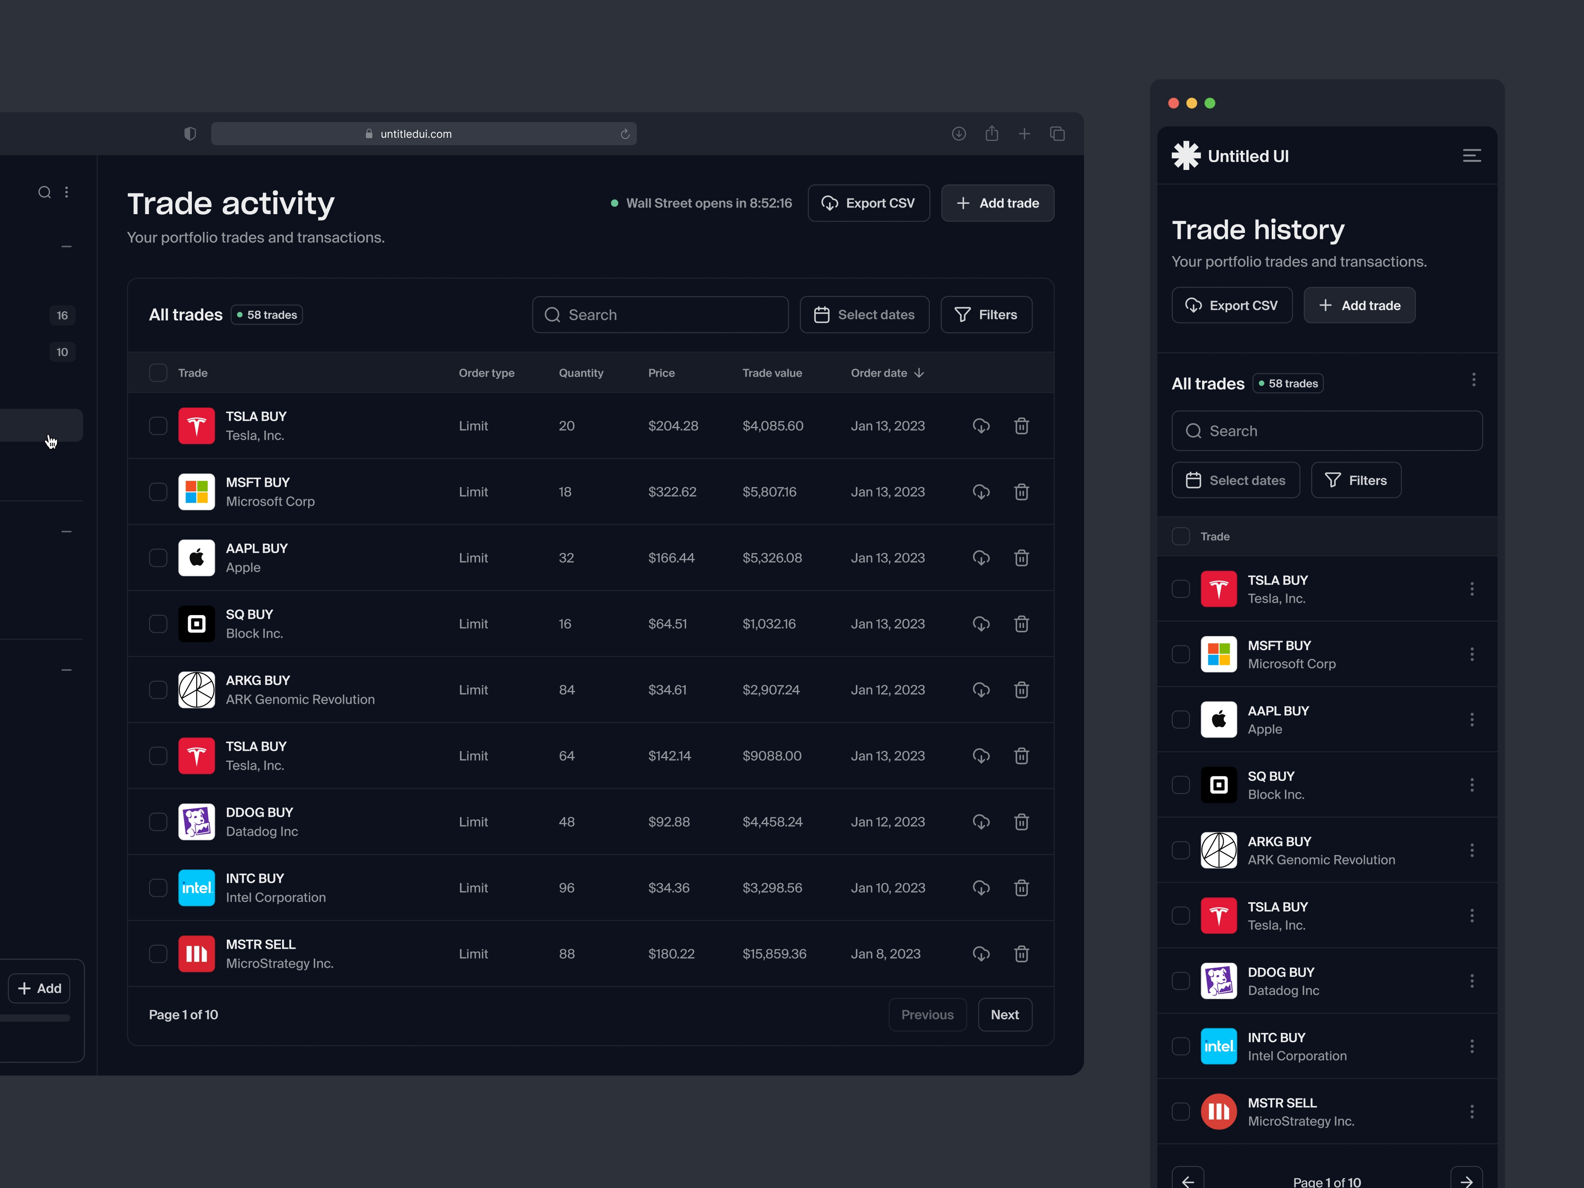Delete the SQ BUY trade row

pyautogui.click(x=1022, y=624)
